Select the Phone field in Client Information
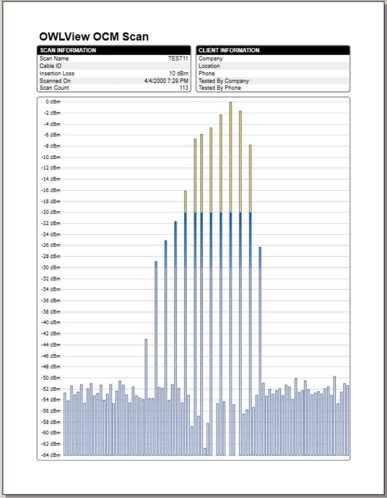Image resolution: width=387 pixels, height=498 pixels. [206, 73]
